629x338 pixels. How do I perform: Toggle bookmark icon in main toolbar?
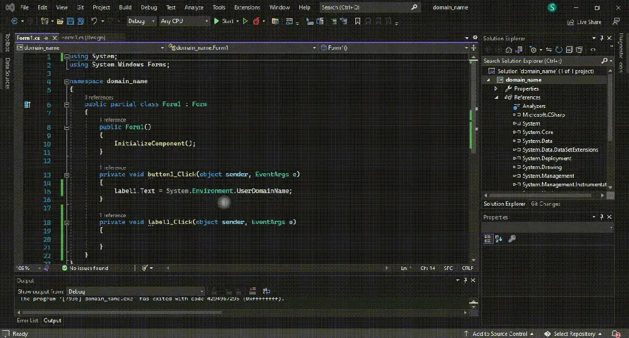click(357, 21)
